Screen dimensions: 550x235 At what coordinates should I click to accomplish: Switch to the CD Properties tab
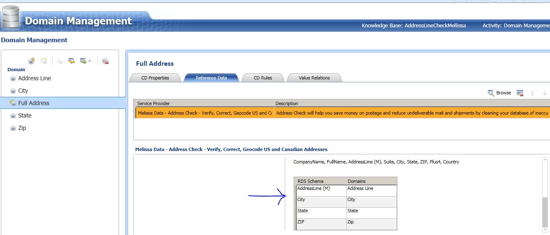coord(155,78)
